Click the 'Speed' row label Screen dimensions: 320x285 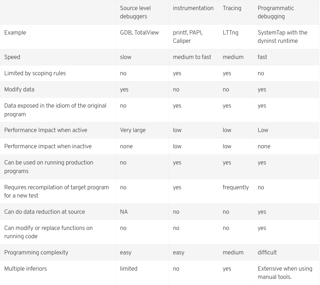tap(12, 57)
